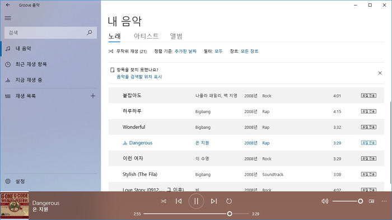Open more options ellipsis in player bar
392x220 pixels.
[384, 202]
